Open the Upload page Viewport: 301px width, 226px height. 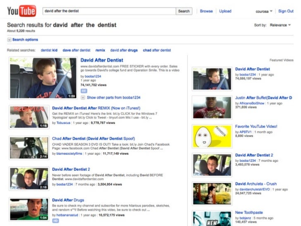(x=225, y=11)
